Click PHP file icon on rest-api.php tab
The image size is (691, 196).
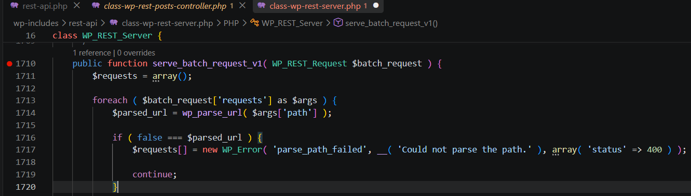point(15,6)
